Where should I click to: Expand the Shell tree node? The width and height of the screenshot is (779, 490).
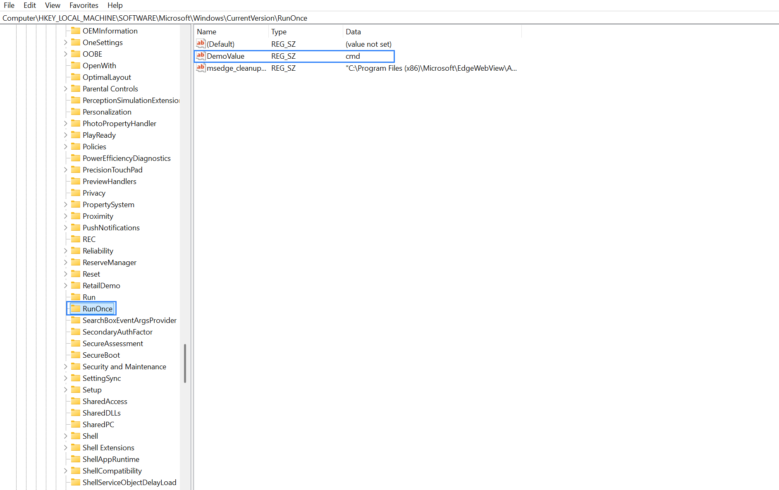(66, 436)
